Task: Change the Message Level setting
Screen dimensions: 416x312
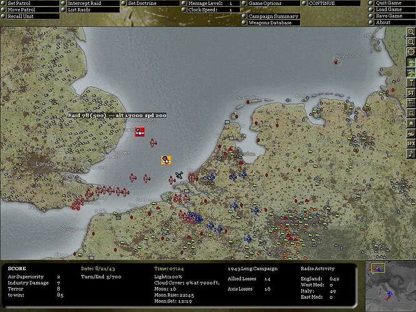Action: coord(210,4)
